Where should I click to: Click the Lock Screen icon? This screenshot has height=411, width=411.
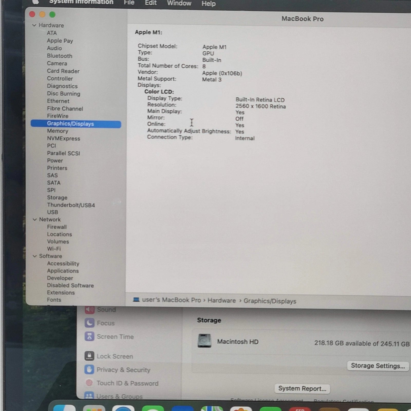(89, 356)
